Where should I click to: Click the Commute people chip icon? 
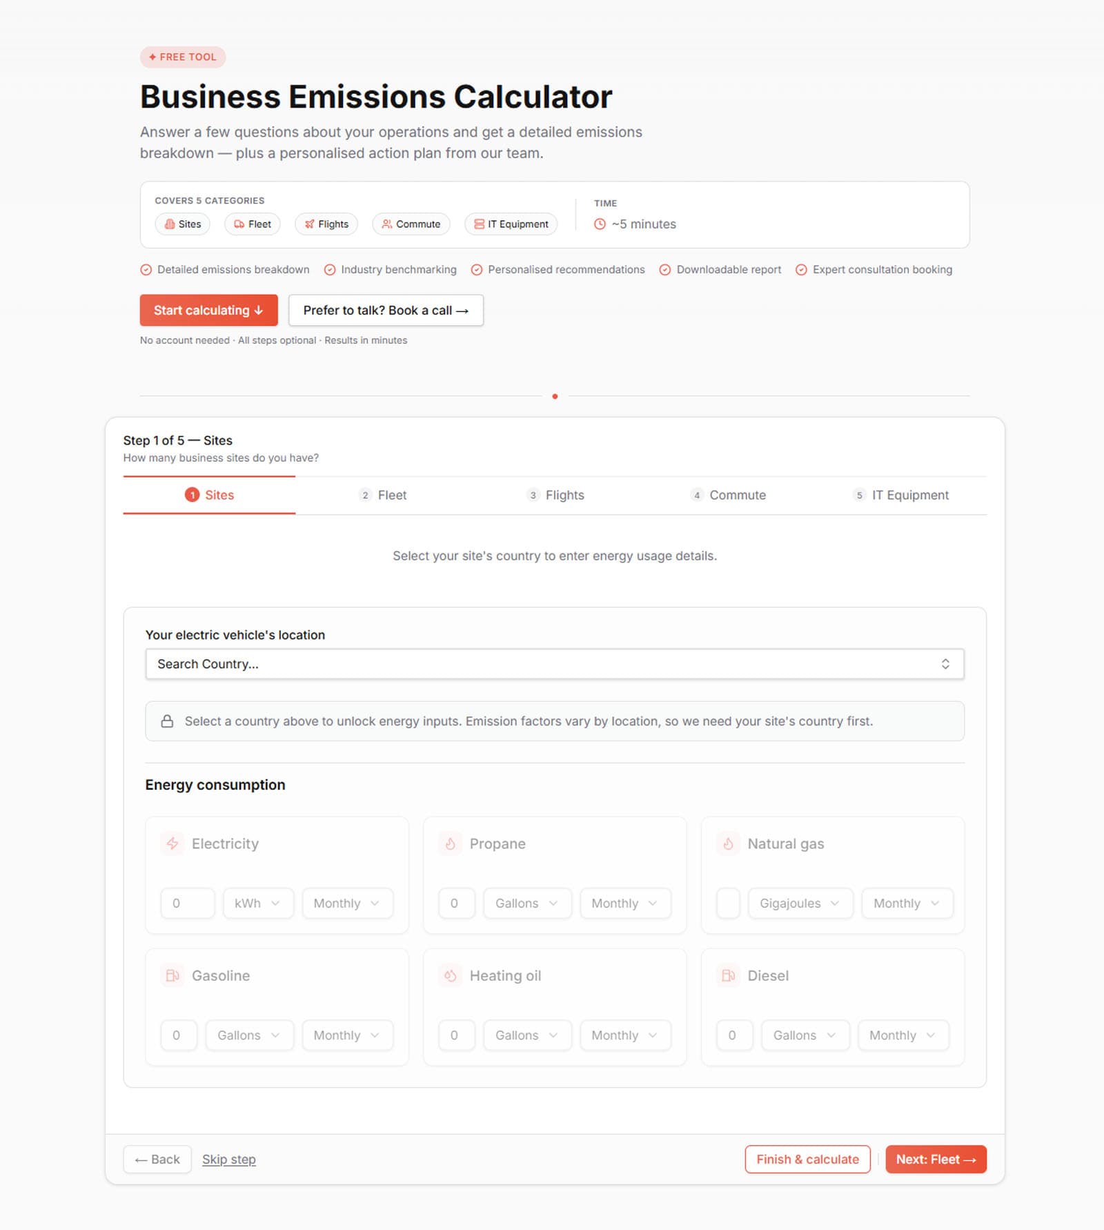tap(387, 224)
